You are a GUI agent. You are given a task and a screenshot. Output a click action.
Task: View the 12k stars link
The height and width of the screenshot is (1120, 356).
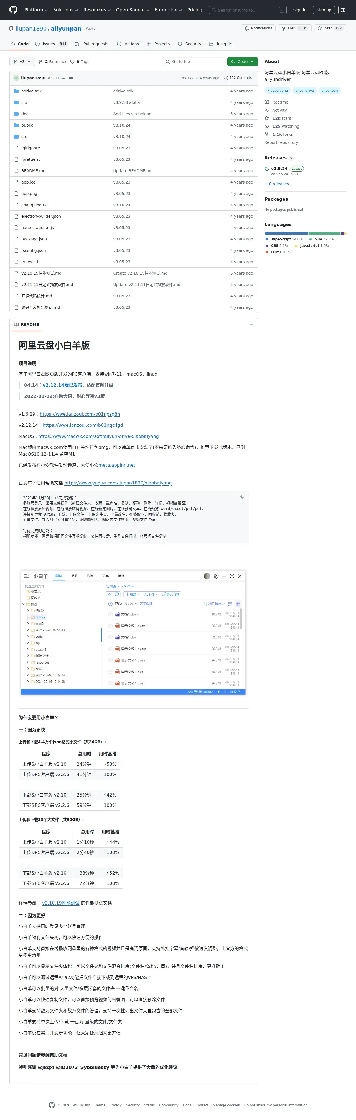tap(278, 118)
